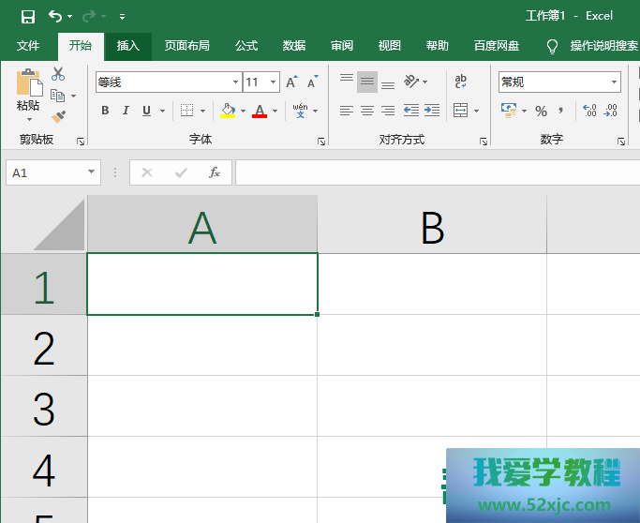640x523 pixels.
Task: Toggle center horizontal alignment
Action: [x=367, y=111]
